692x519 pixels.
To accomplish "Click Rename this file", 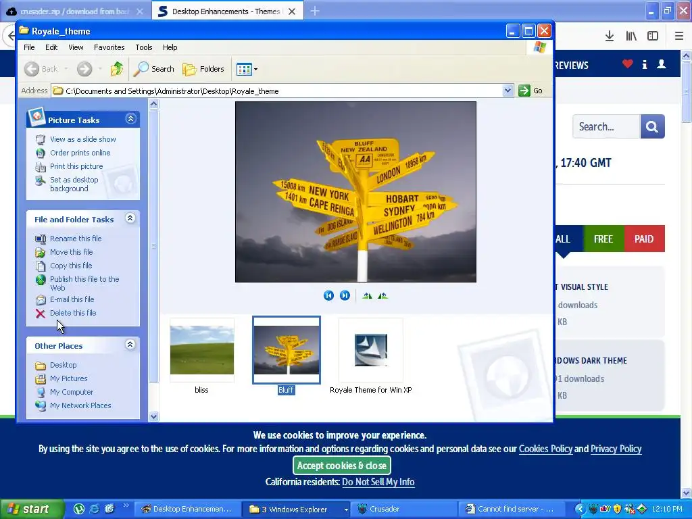I will [76, 239].
